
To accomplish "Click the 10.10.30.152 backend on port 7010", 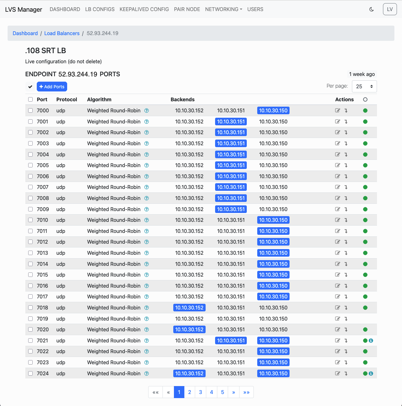I will click(189, 220).
